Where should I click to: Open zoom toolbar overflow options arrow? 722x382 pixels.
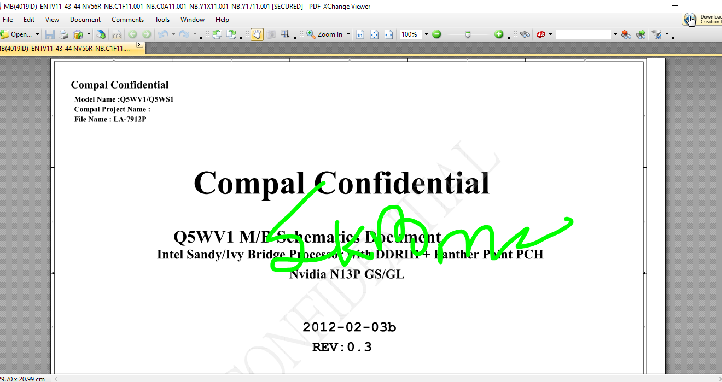509,38
